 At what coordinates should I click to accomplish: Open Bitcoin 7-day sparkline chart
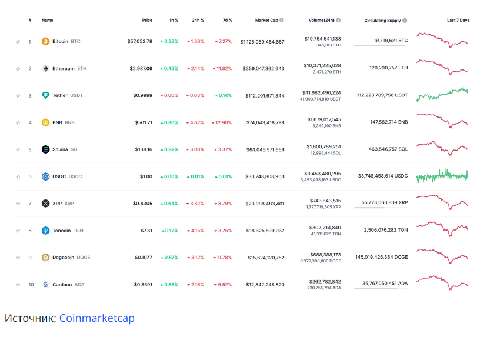(x=442, y=40)
